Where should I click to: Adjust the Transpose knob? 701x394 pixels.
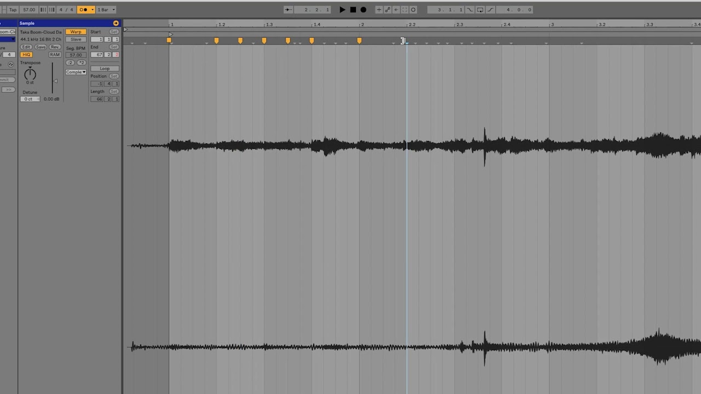click(30, 74)
